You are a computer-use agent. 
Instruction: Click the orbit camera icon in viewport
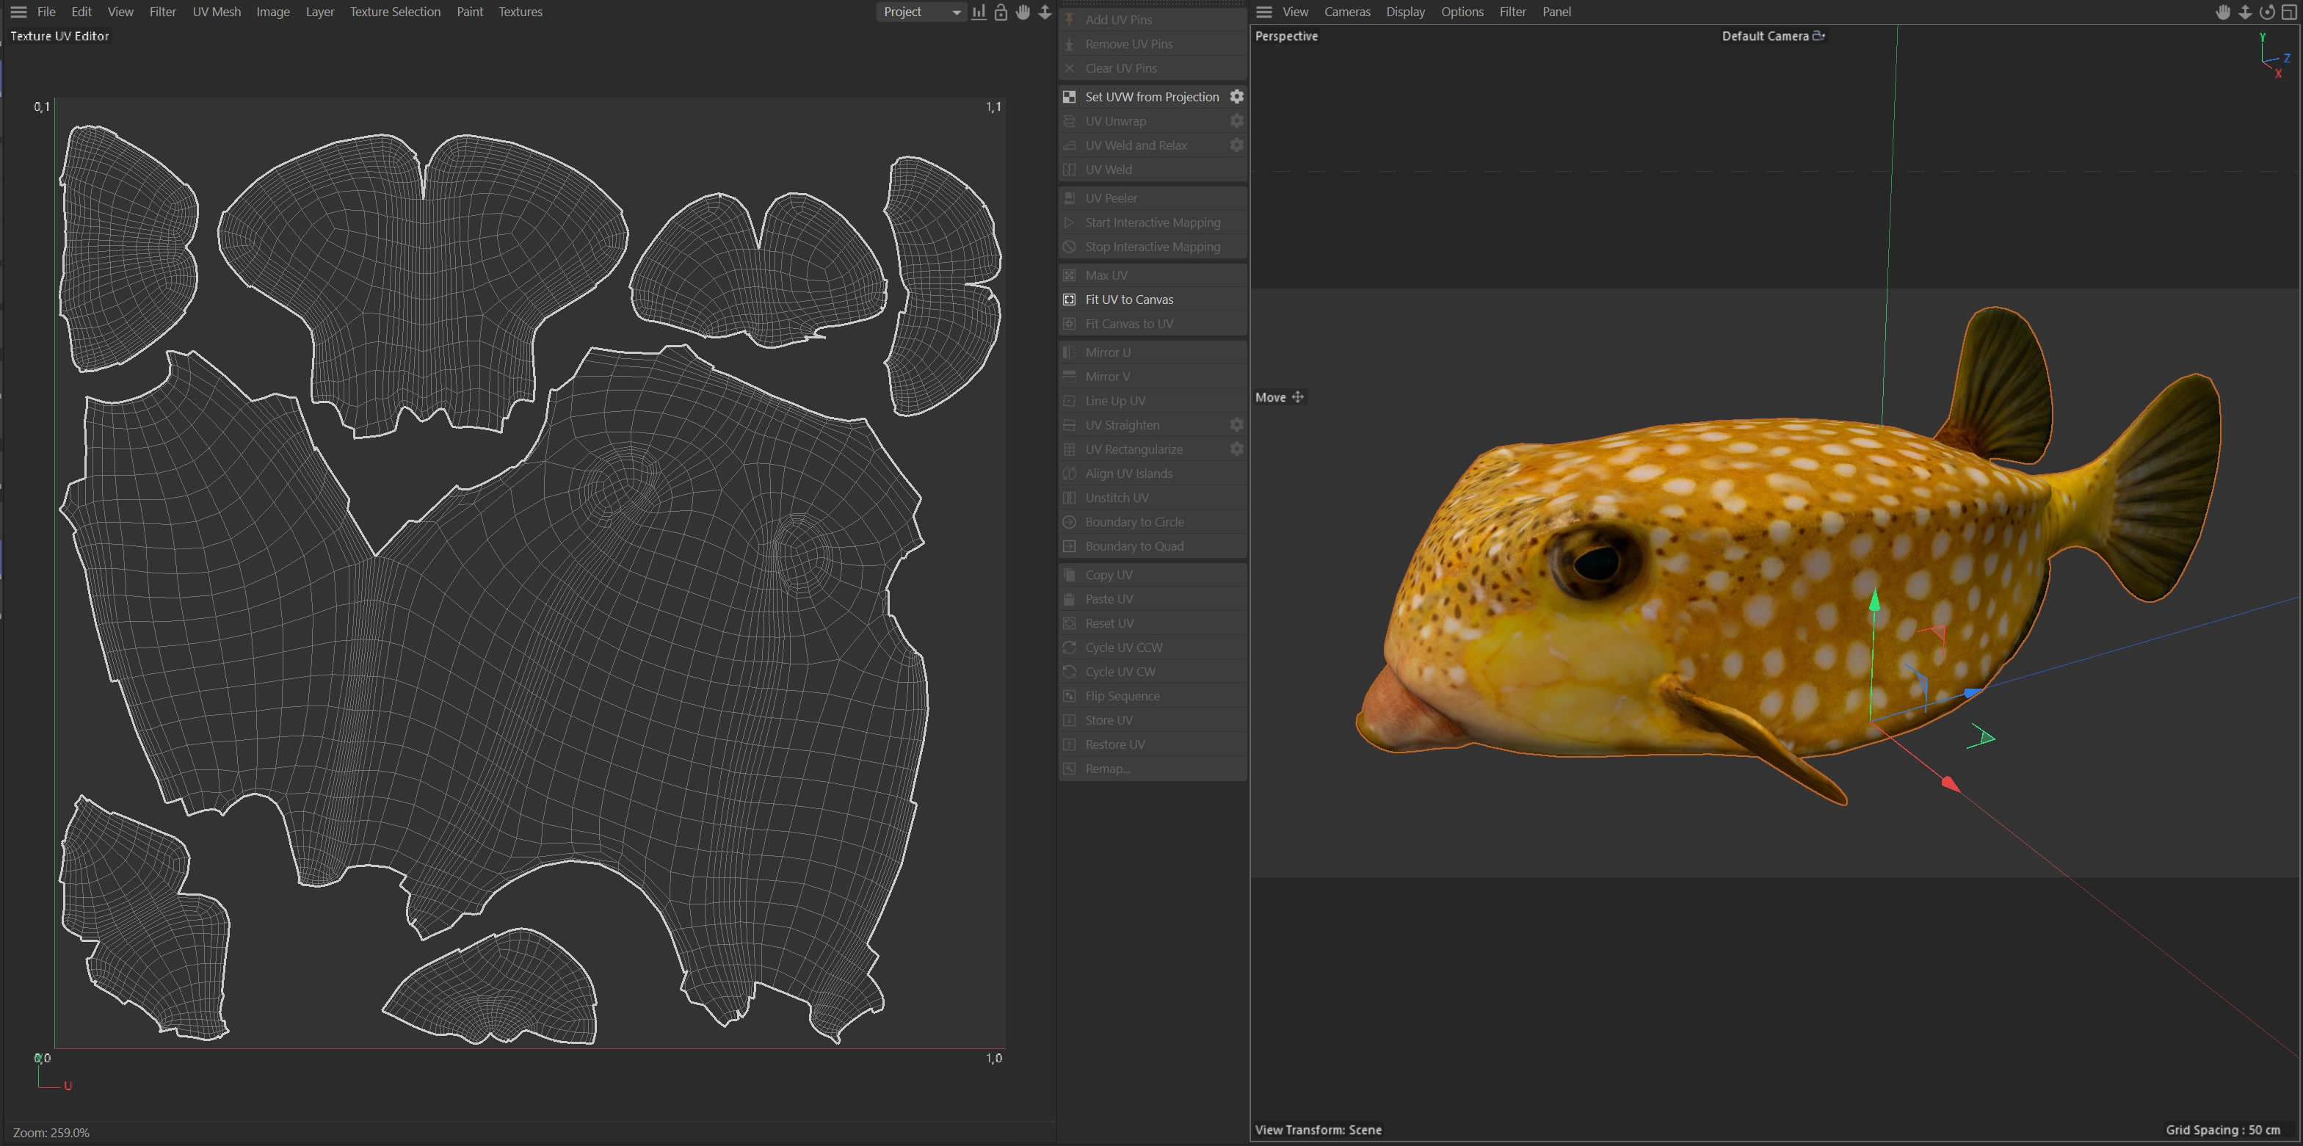(x=2266, y=12)
